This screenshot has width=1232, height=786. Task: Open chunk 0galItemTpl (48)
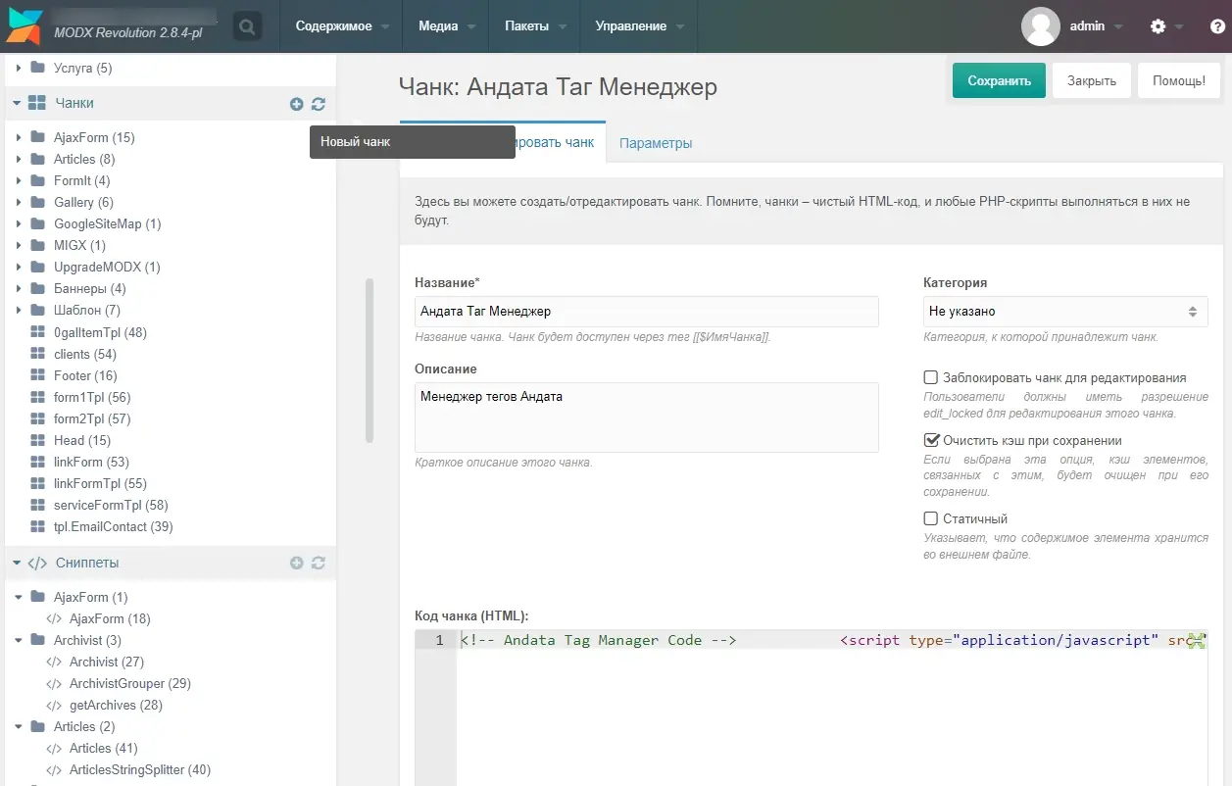(100, 332)
